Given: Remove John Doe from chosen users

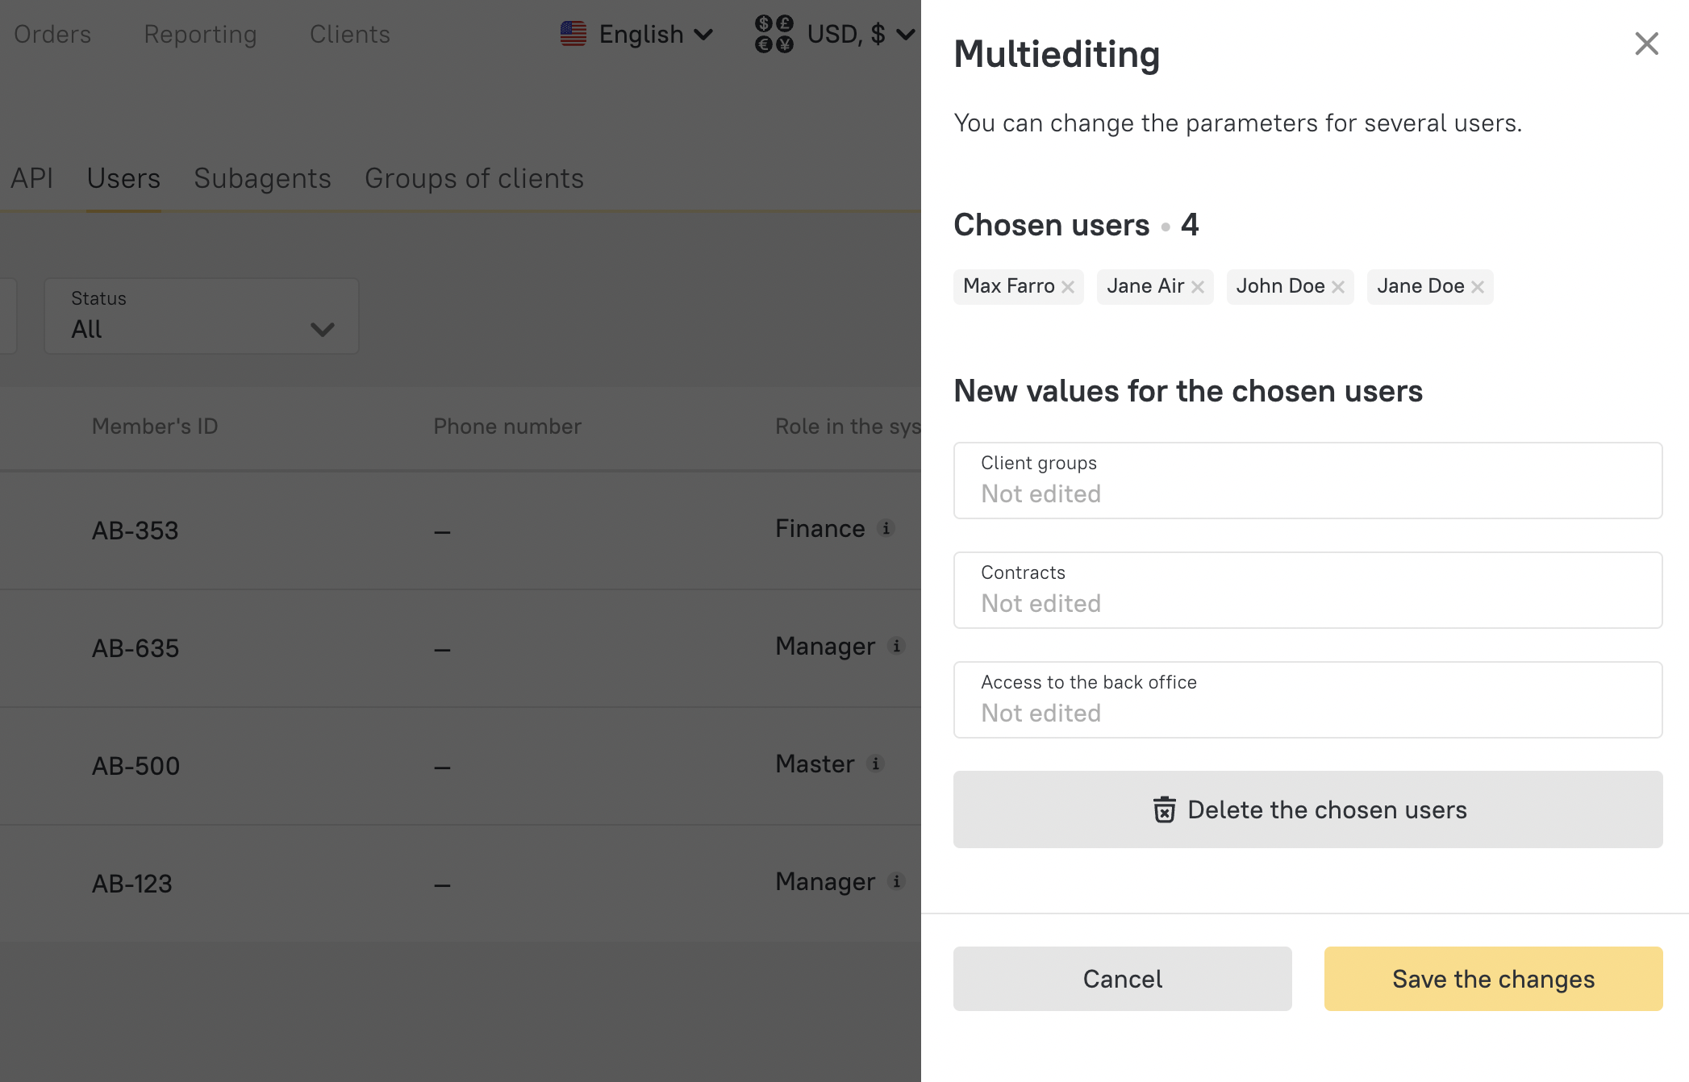Looking at the screenshot, I should [1339, 286].
